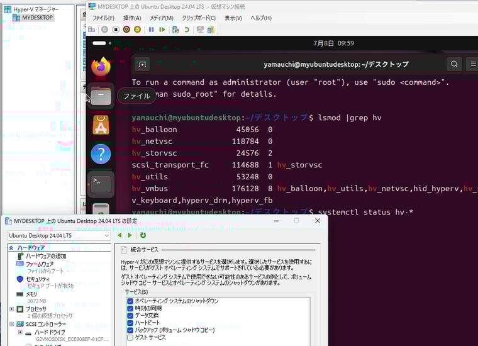Open the Ubuntu Desktop 24.04 LTS VM dropdown
The height and width of the screenshot is (346, 478).
point(59,236)
